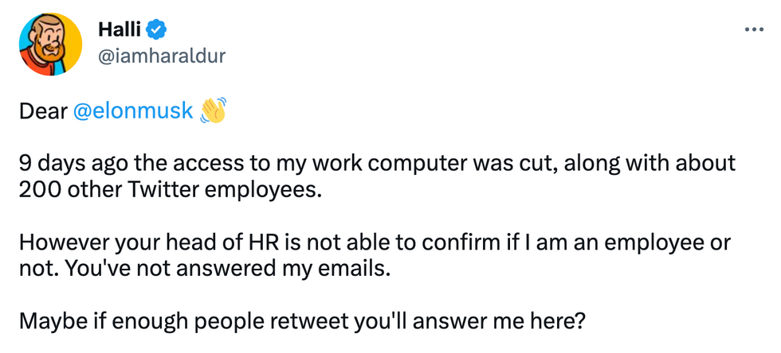Open Halli's cartoon profile avatar
This screenshot has width=781, height=353.
(x=50, y=45)
